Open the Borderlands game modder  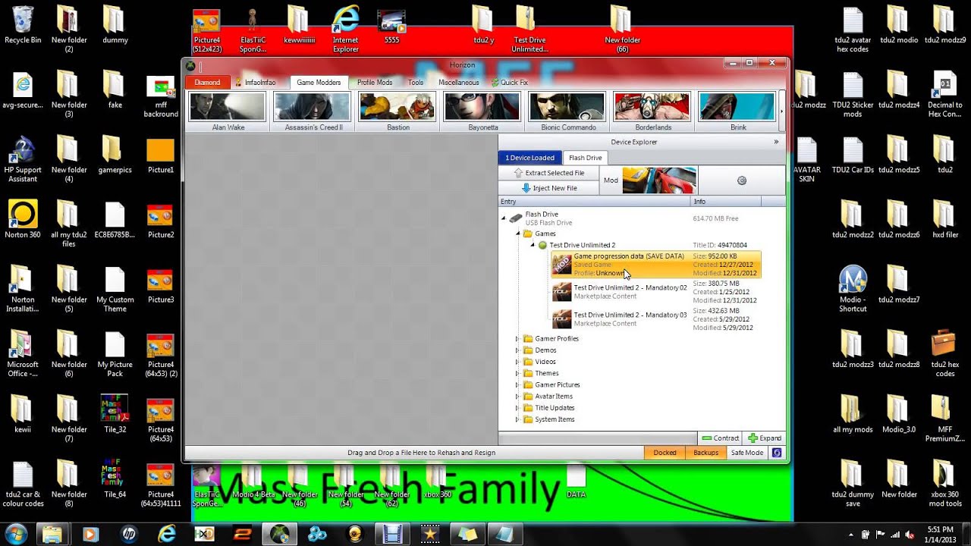click(x=653, y=111)
